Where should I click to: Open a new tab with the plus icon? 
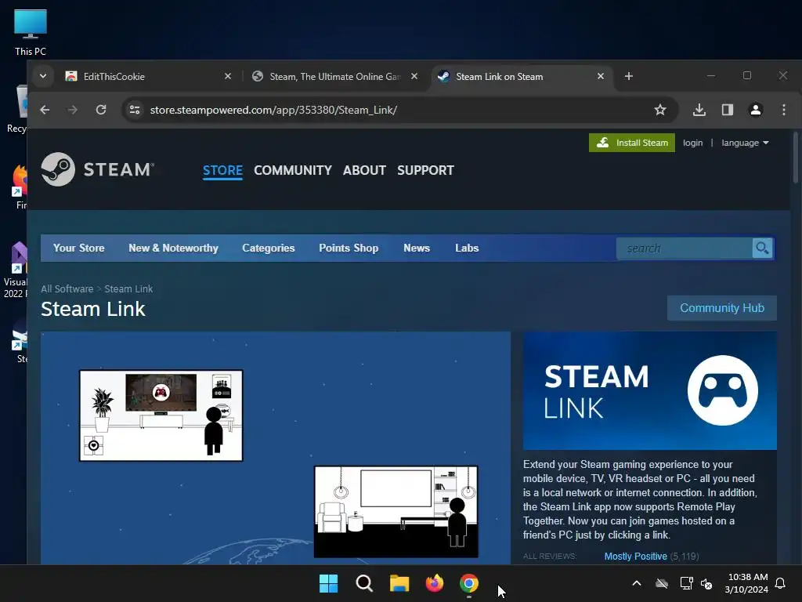click(x=629, y=76)
